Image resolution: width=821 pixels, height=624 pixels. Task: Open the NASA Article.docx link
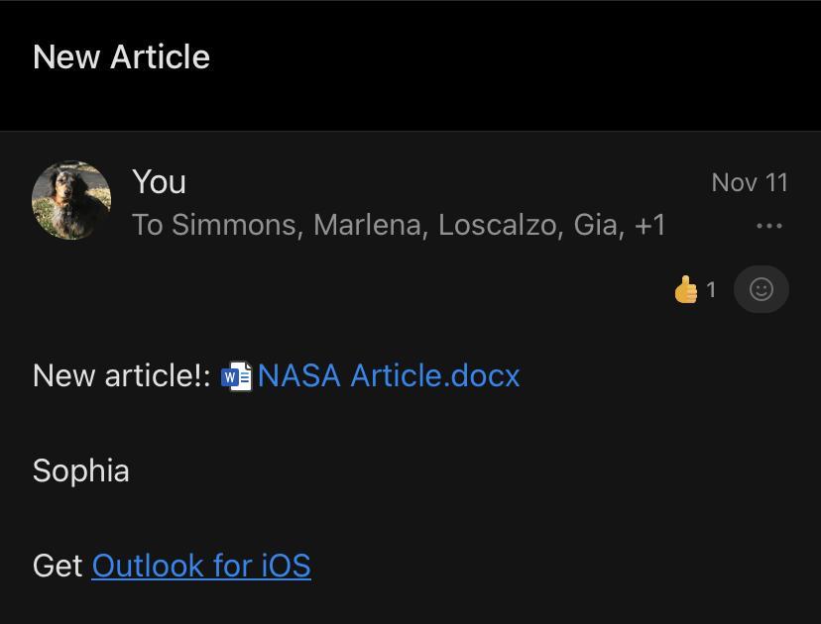[389, 376]
